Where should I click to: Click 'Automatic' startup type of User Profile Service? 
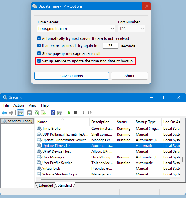[x=144, y=163]
